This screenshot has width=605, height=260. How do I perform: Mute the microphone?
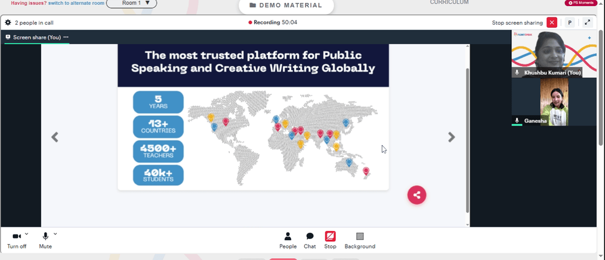point(45,240)
